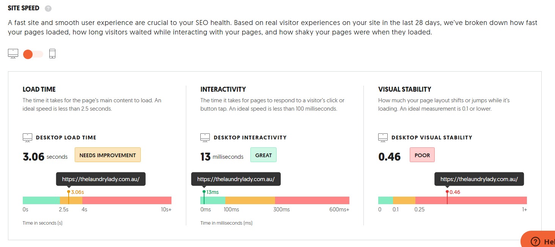The image size is (555, 247).
Task: Click the red segment of load time bar
Action: point(127,200)
